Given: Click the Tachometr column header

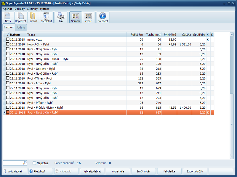Looking at the screenshot, I should pos(153,35).
